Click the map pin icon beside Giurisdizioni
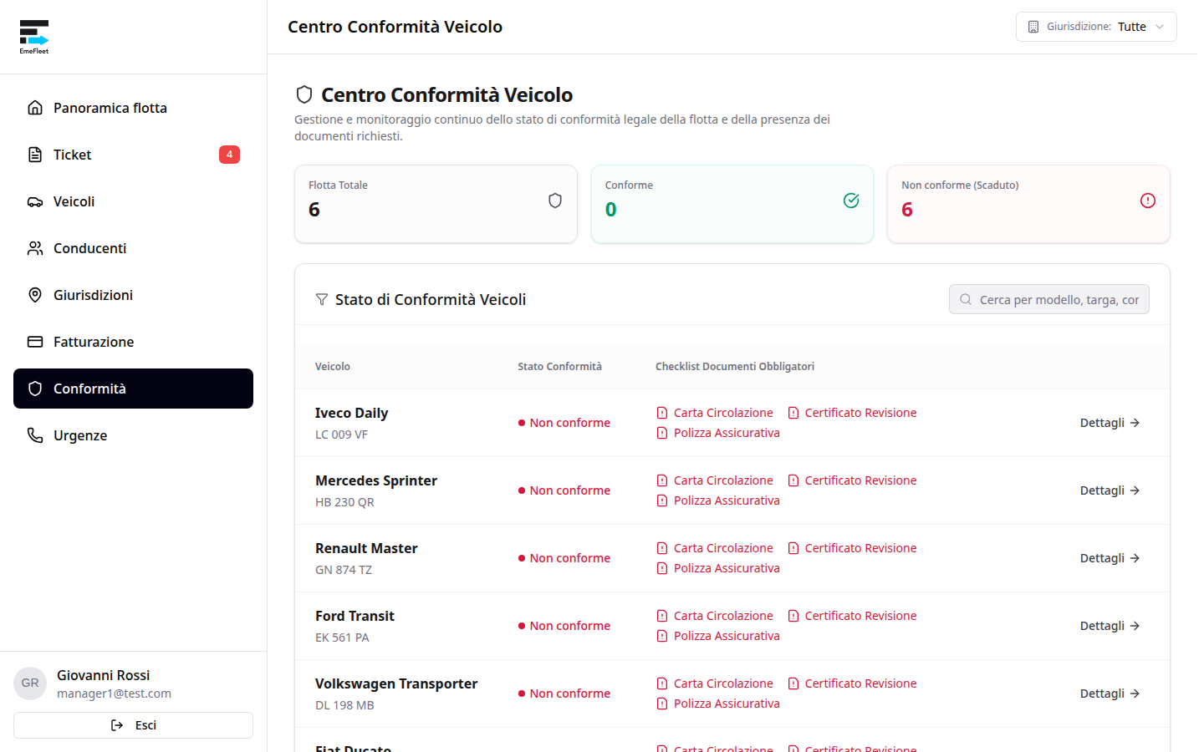1204x752 pixels. (35, 295)
